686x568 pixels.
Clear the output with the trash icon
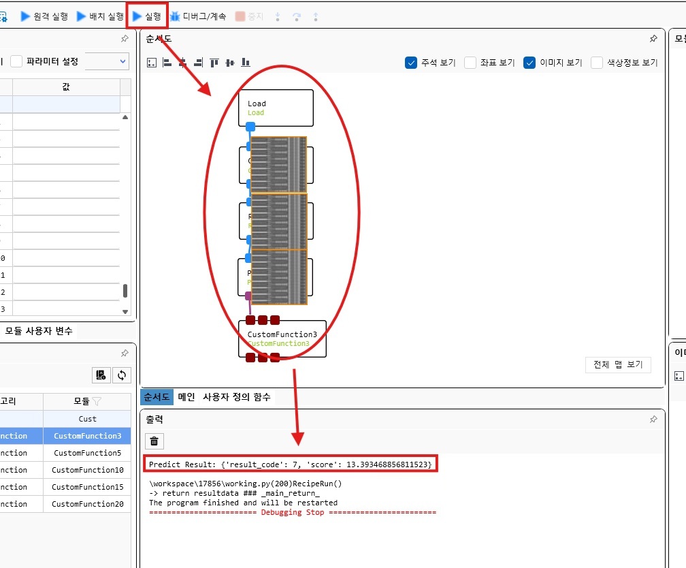[x=154, y=441]
